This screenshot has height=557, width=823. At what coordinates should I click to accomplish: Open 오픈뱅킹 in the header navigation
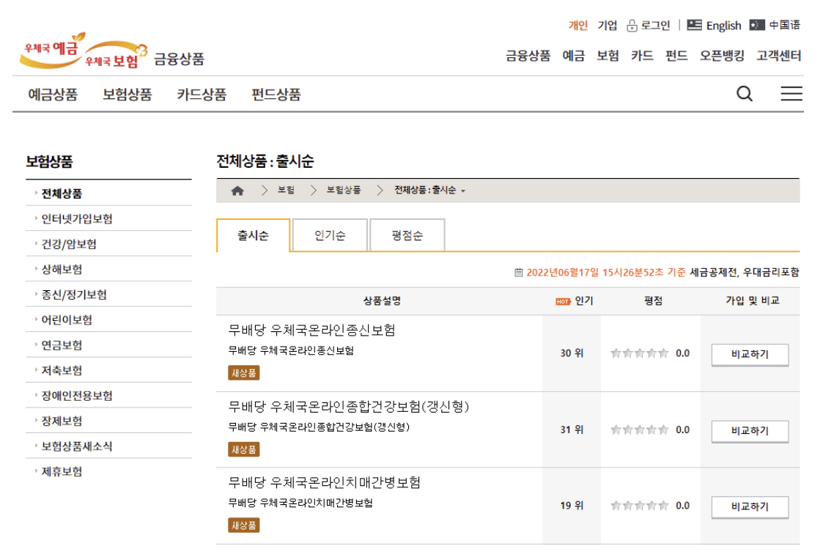pyautogui.click(x=722, y=56)
